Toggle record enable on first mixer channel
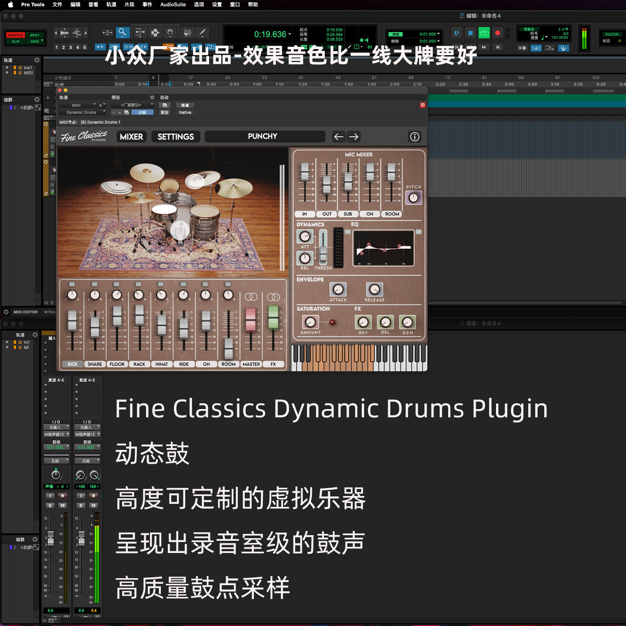Viewport: 626px width, 626px height. (x=63, y=496)
